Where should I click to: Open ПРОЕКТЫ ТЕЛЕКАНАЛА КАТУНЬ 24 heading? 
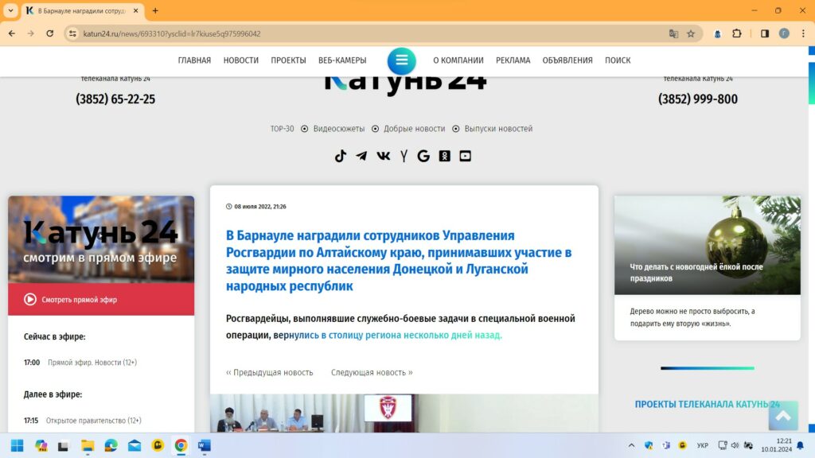707,404
